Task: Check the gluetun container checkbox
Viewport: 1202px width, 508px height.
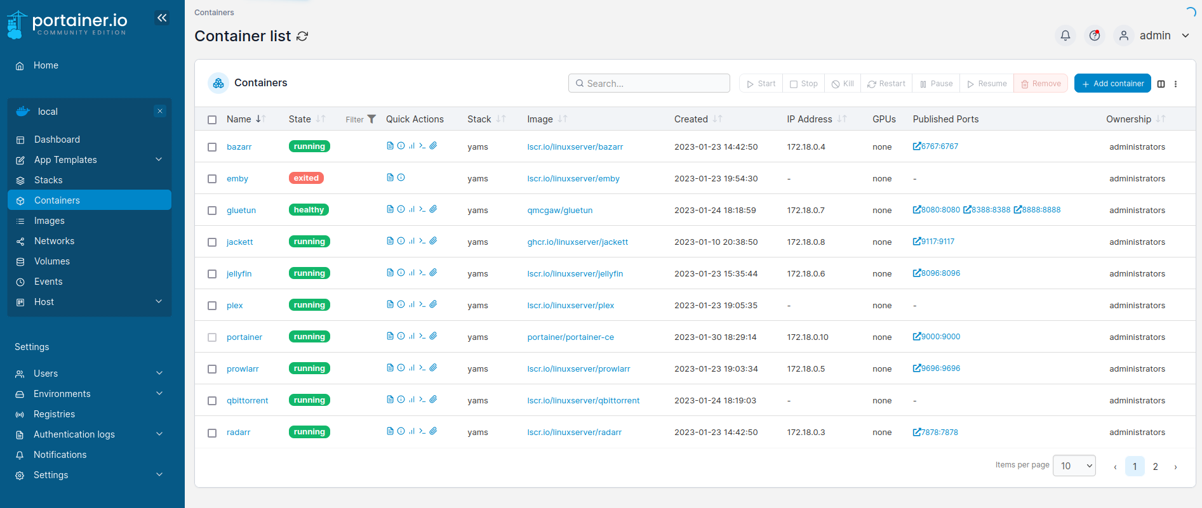Action: pos(212,211)
